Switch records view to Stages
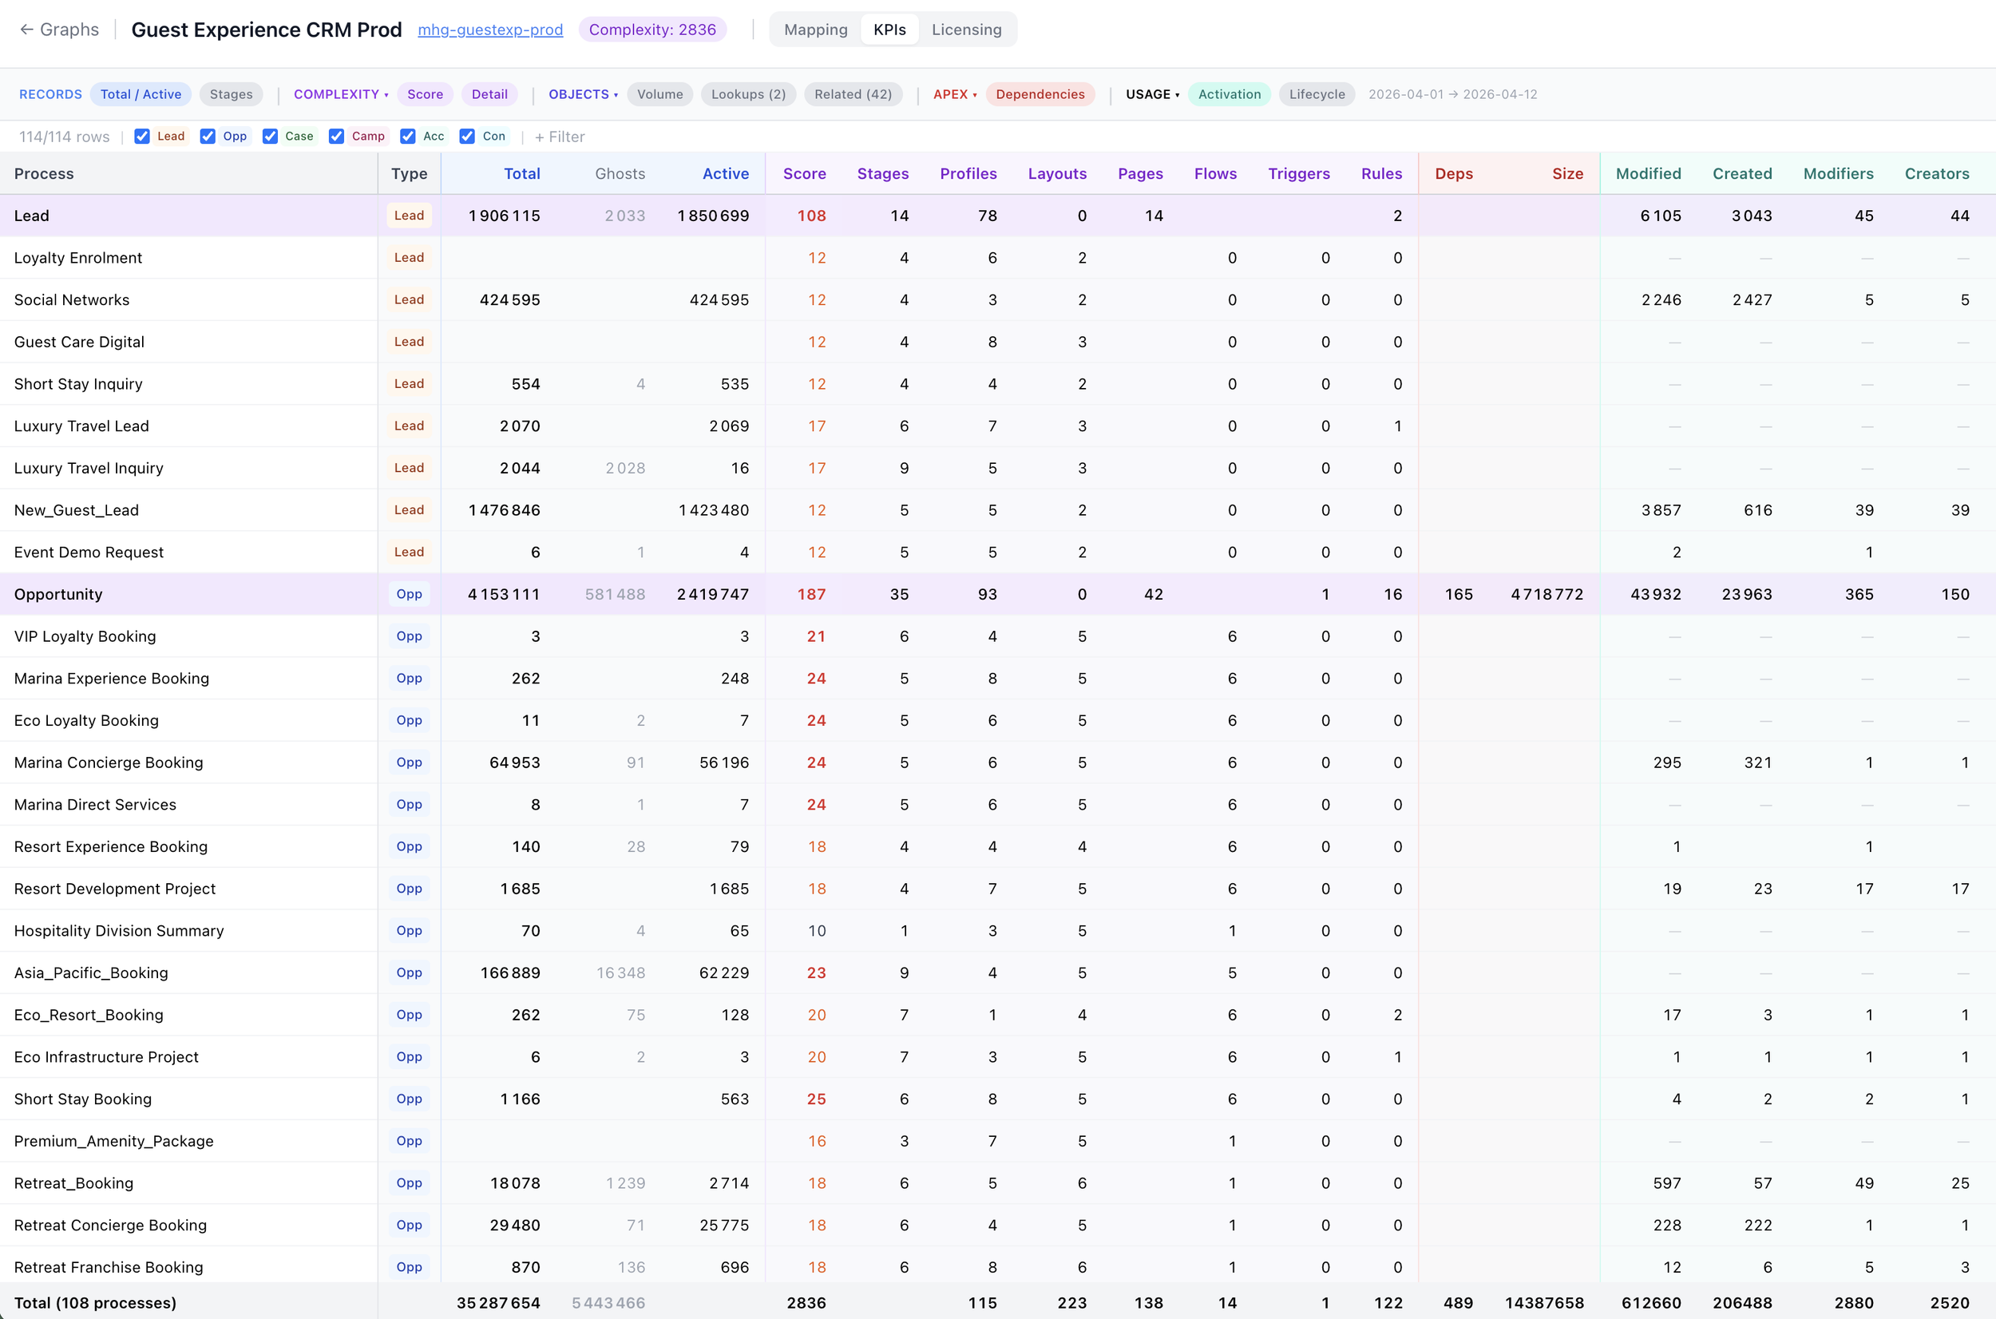Screen dimensions: 1996x1319 (231, 94)
